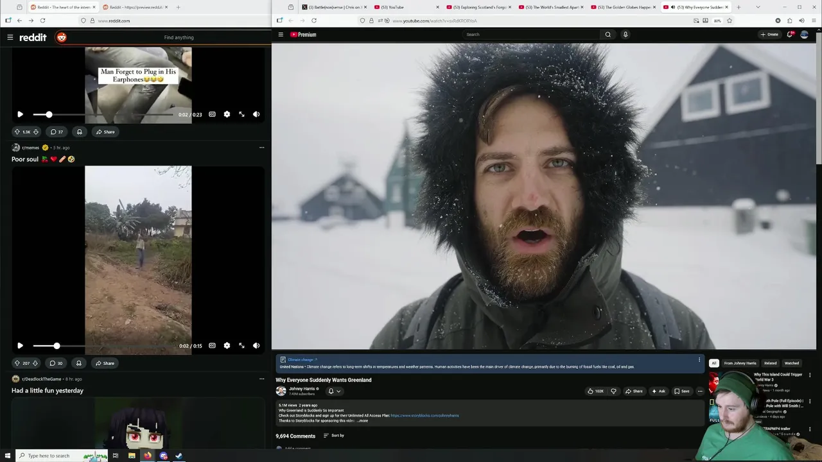Click the Reddit 'Find anything' search field
The image size is (822, 462).
[x=179, y=37]
